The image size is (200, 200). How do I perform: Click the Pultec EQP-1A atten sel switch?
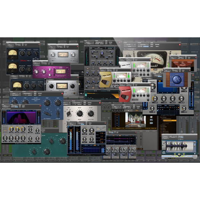(x=58, y=113)
